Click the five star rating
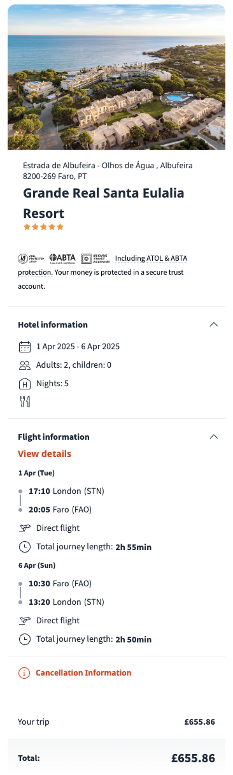 click(x=43, y=226)
